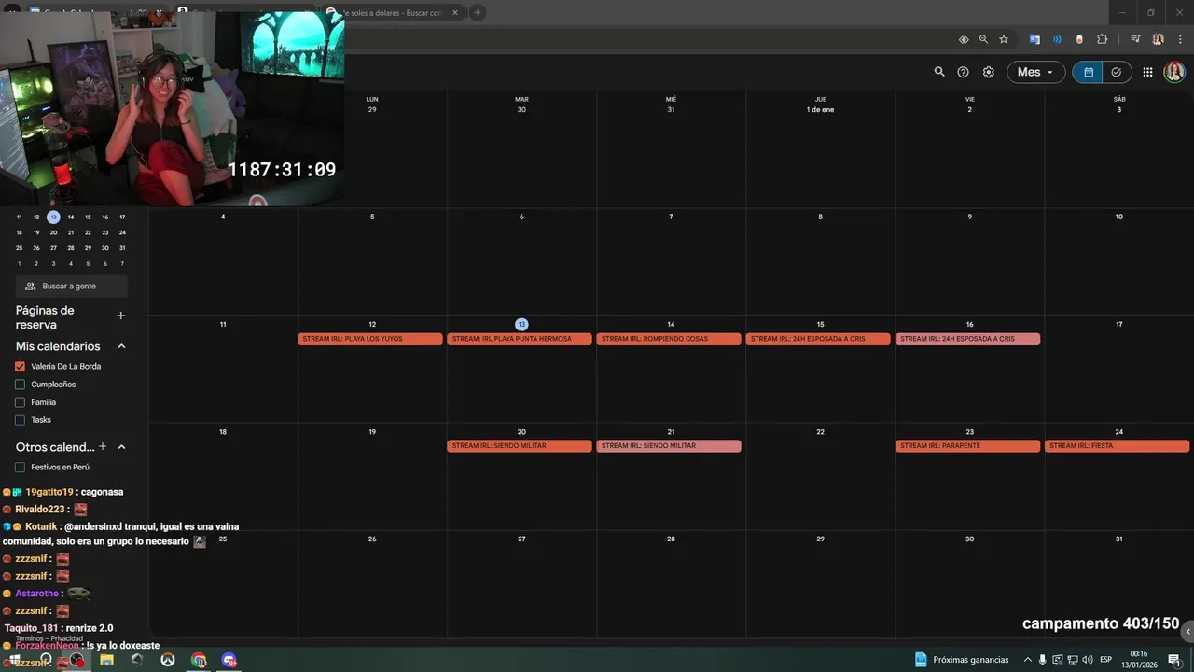Bookmark this page with the star
Image resolution: width=1194 pixels, height=672 pixels.
pos(1004,39)
